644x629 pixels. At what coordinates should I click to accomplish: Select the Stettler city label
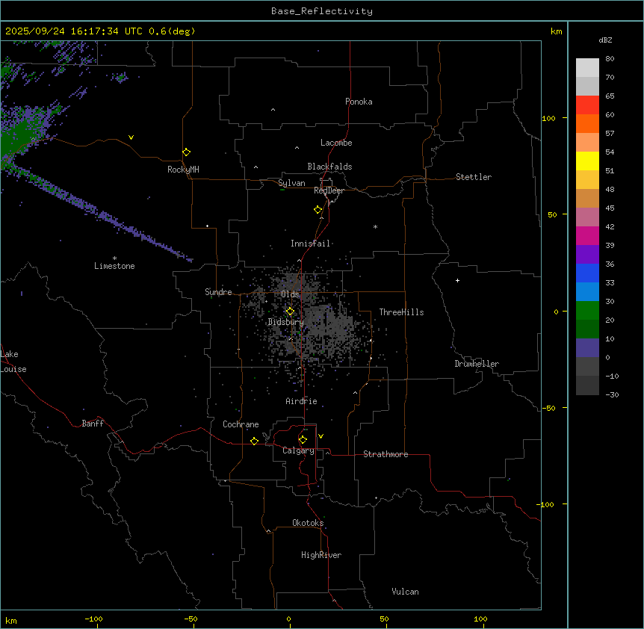click(x=474, y=177)
